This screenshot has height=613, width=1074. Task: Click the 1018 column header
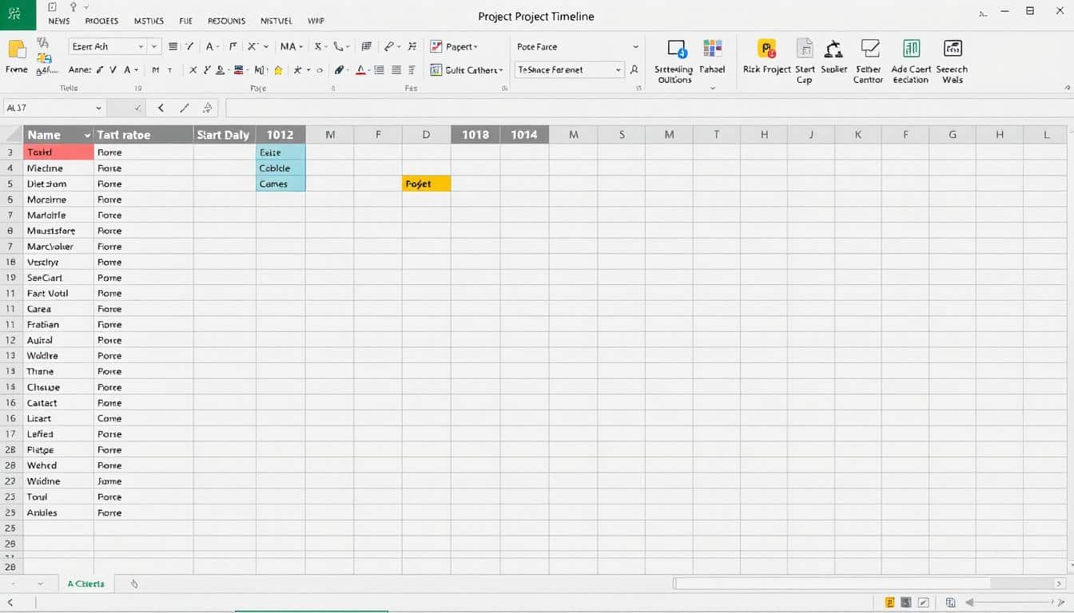pyautogui.click(x=475, y=135)
